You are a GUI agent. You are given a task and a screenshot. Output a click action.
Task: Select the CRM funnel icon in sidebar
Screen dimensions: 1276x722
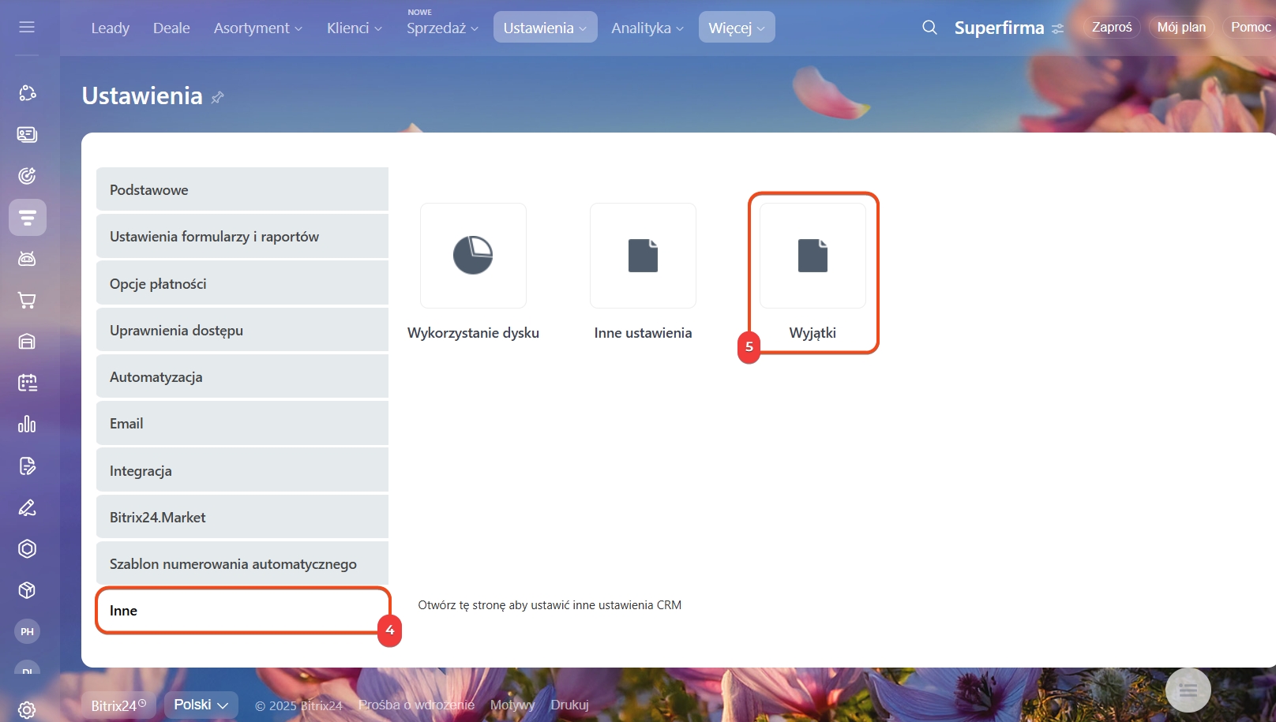pos(28,217)
